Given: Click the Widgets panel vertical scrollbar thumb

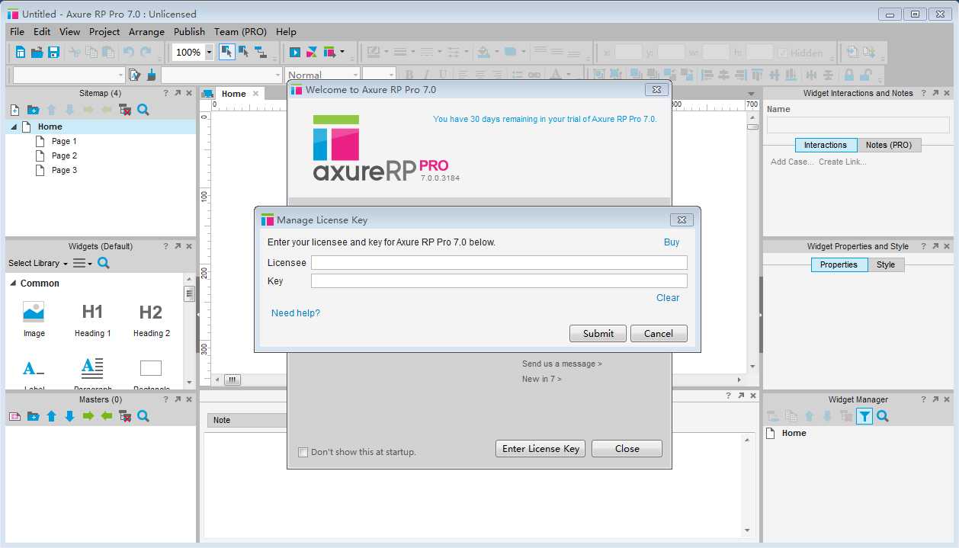Looking at the screenshot, I should pos(189,294).
